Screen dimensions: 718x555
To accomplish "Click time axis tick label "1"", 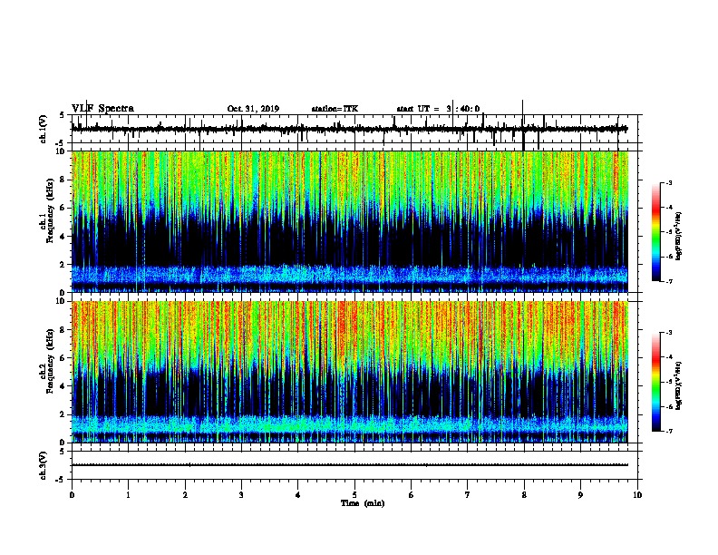I will [128, 495].
